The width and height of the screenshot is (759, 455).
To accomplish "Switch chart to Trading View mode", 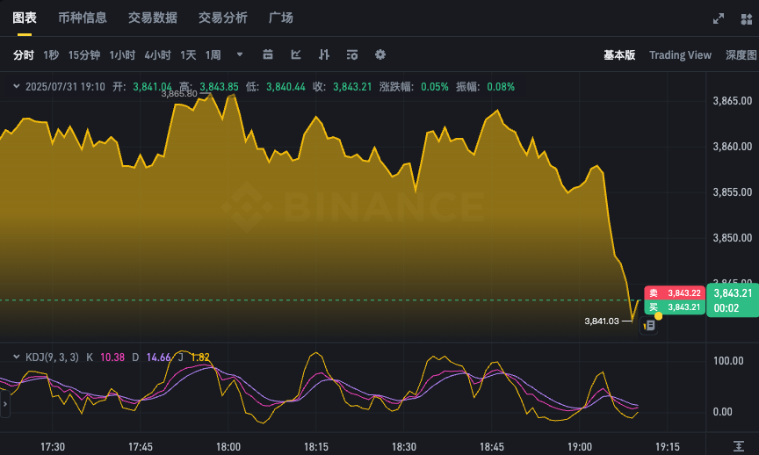I will point(680,54).
